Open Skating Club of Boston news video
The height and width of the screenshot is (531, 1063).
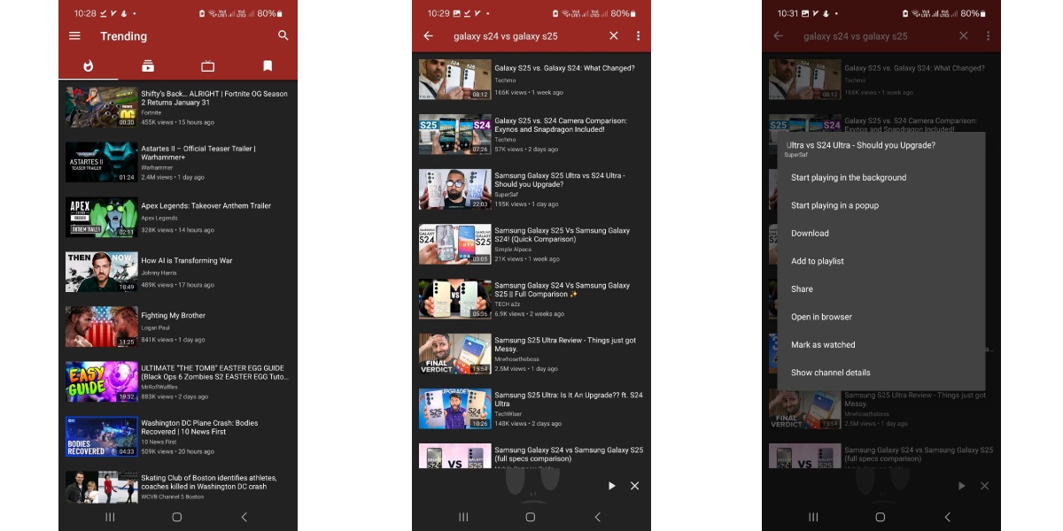point(178,487)
